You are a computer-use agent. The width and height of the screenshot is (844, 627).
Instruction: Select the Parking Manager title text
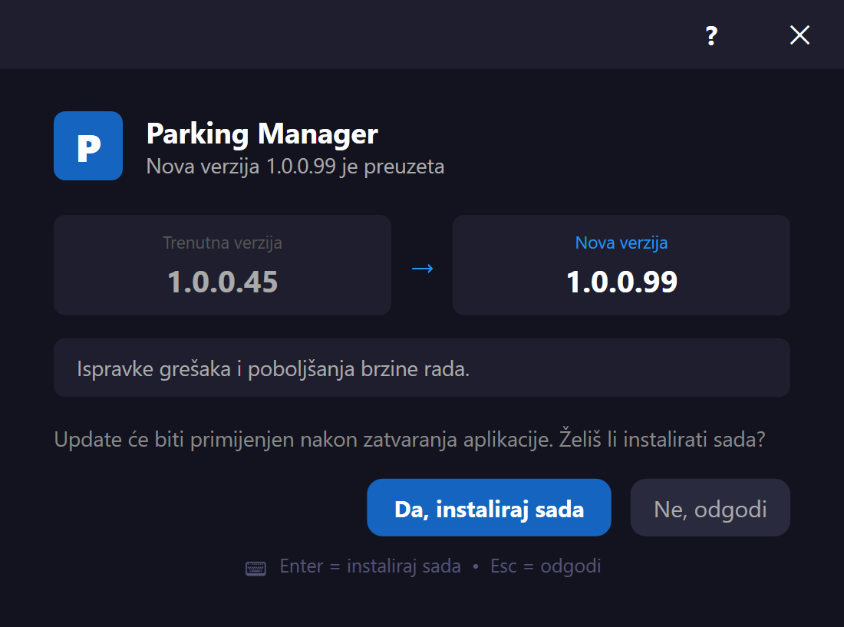tap(262, 134)
